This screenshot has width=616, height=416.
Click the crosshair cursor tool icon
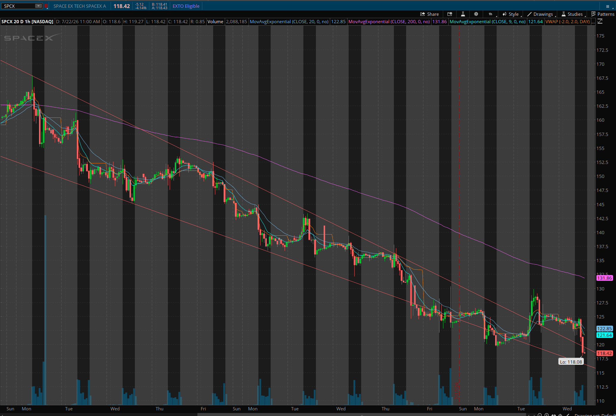coord(560,415)
